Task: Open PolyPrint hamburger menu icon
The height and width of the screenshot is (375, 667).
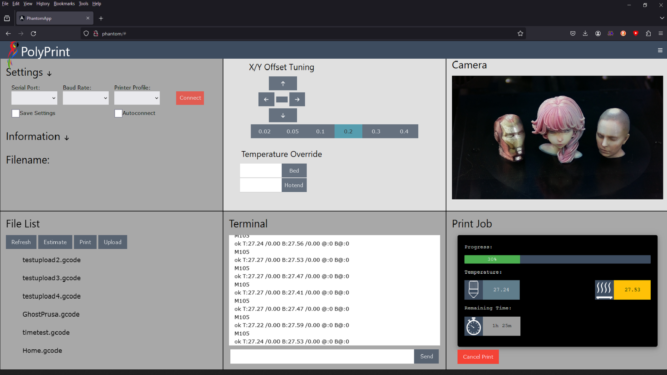Action: click(x=660, y=50)
